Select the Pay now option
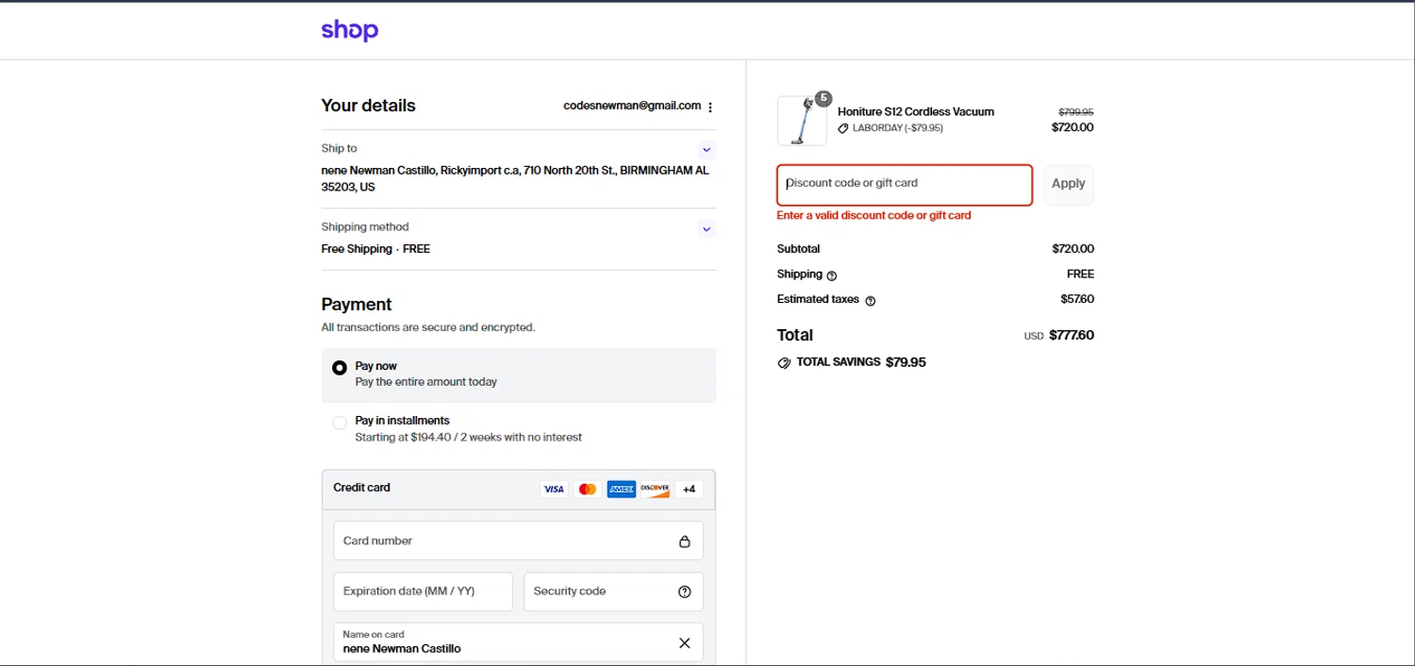Viewport: 1415px width, 666px height. pos(340,368)
